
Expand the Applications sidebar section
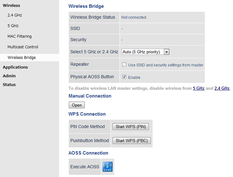(x=15, y=67)
